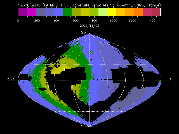Click the green dot at map's right tip
This screenshot has height=134, width=179.
(161, 81)
